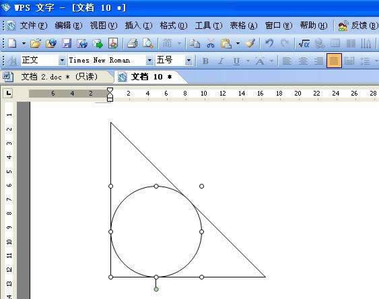Image resolution: width=379 pixels, height=299 pixels.
Task: Expand the font color dropdown arrow
Action: (271, 61)
